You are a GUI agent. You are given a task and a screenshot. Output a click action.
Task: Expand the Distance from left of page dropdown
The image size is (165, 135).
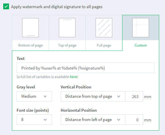(x=93, y=120)
